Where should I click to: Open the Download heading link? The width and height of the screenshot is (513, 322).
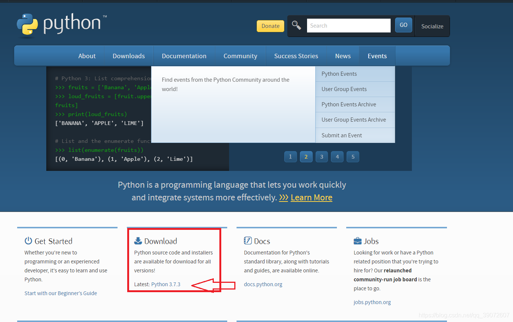pyautogui.click(x=160, y=241)
